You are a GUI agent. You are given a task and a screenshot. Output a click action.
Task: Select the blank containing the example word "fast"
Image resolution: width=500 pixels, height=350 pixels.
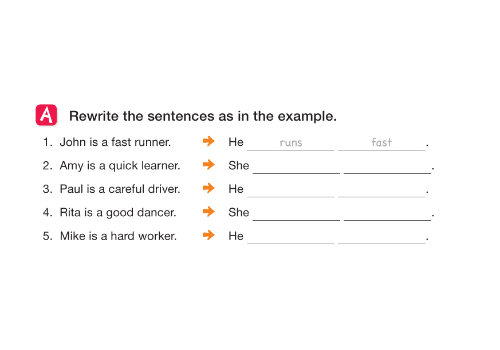coord(381,143)
